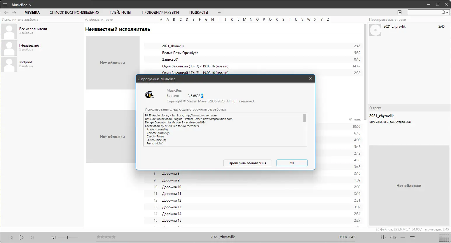Click the Альбомы и треки panel header
The height and width of the screenshot is (243, 451).
(99, 20)
